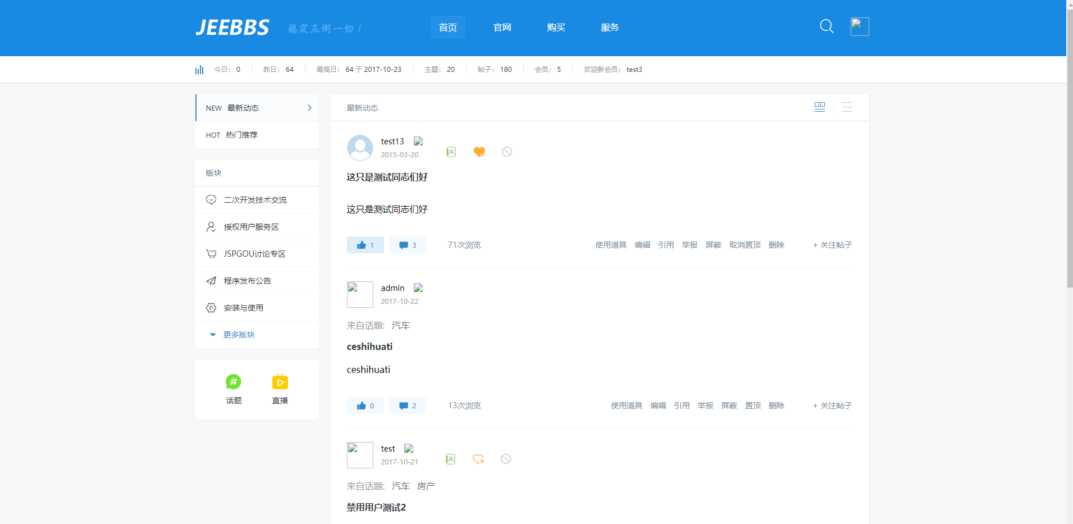Click the chevron arrow beside 最新动态
Image resolution: width=1073 pixels, height=524 pixels.
coord(309,108)
